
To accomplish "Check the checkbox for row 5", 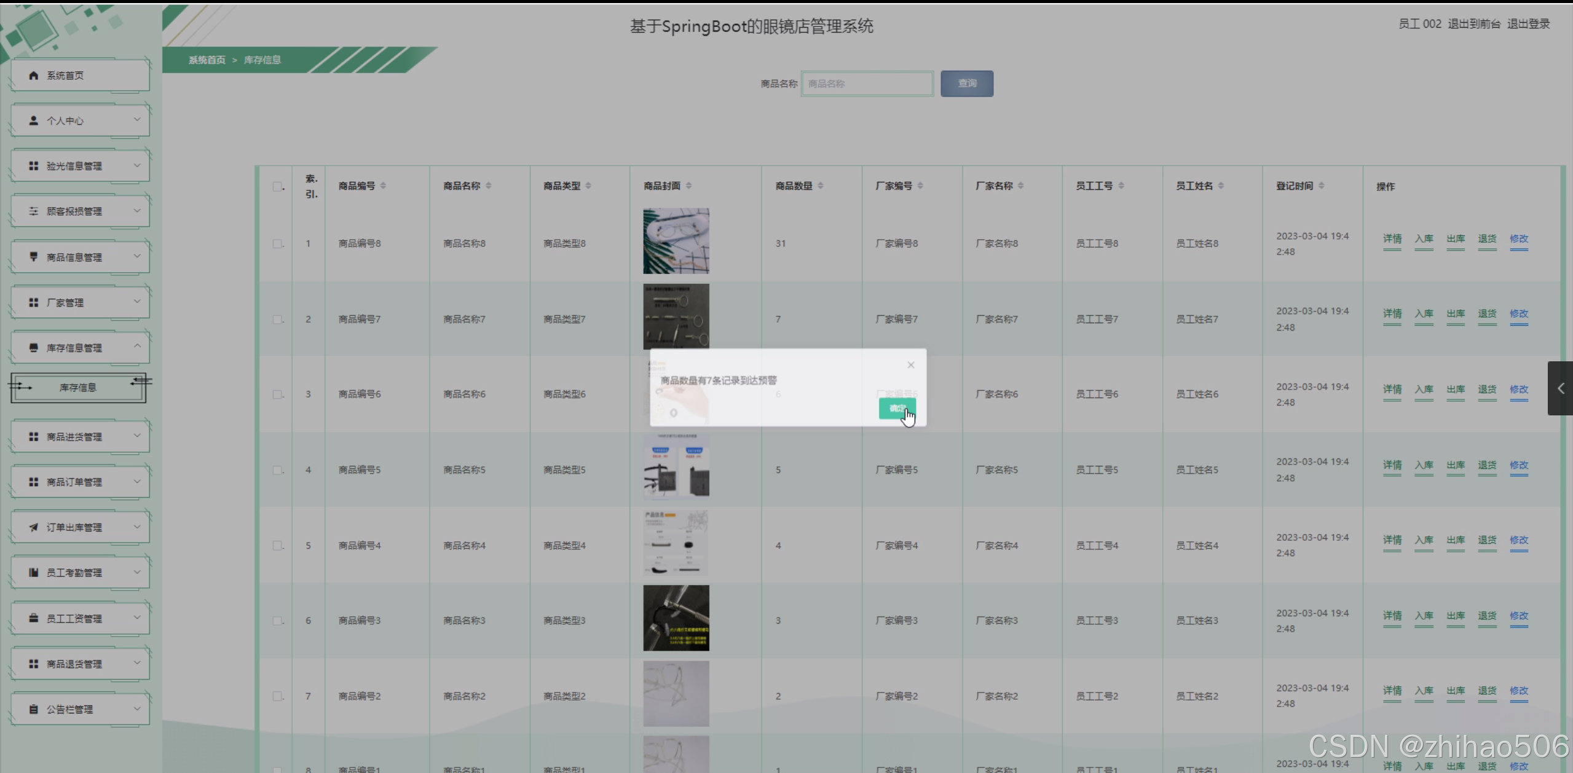I will click(x=277, y=545).
